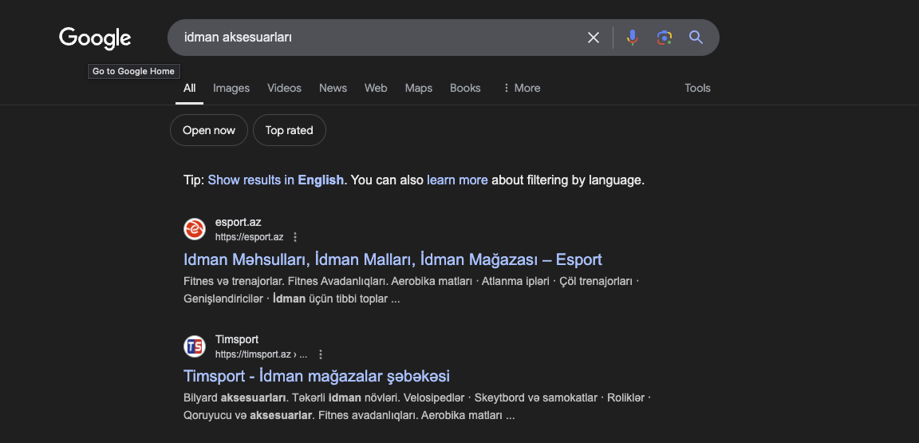This screenshot has height=443, width=919.
Task: Open three-dot menu beside timsport.az URL
Action: click(321, 354)
